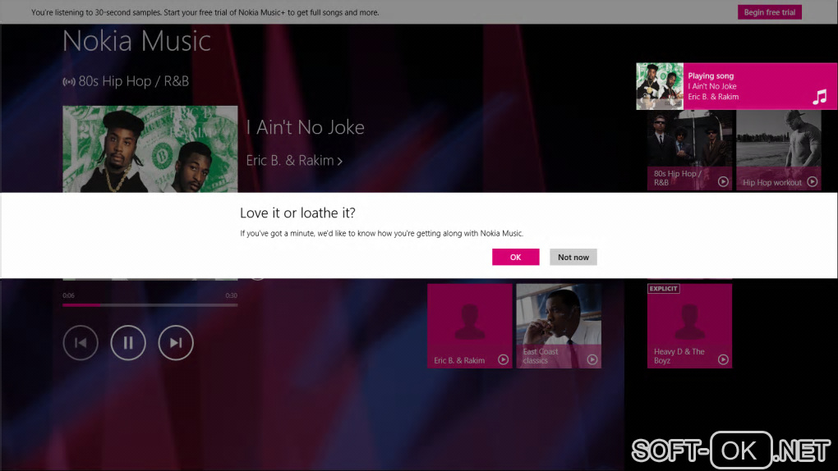Click the Love it or loathe it? heading
This screenshot has height=471, width=838.
pos(297,213)
